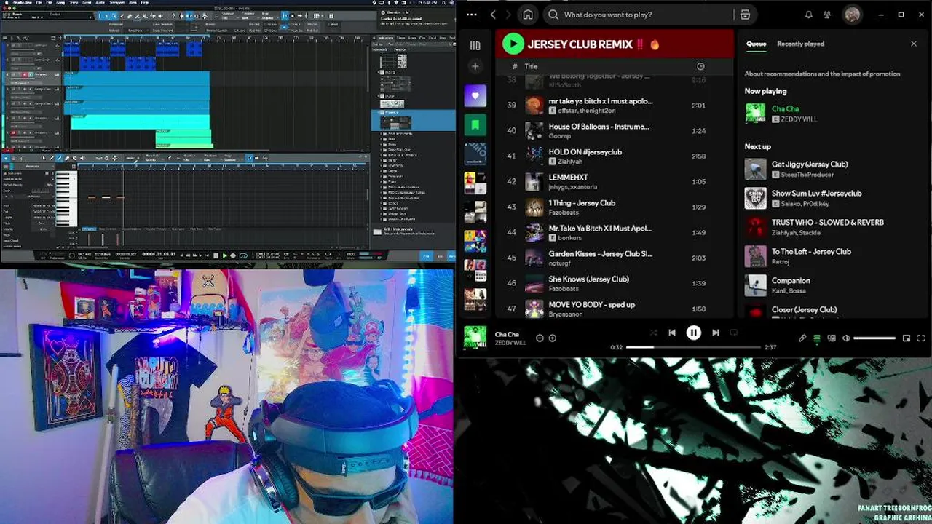Viewport: 932px width, 524px height.
Task: Adjust the Spotify volume slider
Action: [x=874, y=338]
